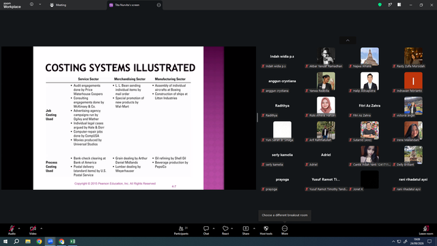Open the Chat panel icon

206,228
